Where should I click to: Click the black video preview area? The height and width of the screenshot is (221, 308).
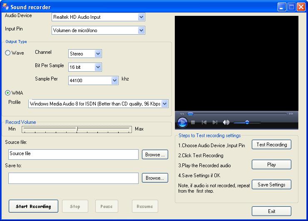coord(236,63)
